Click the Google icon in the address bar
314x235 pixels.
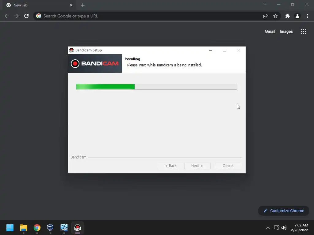pos(39,16)
